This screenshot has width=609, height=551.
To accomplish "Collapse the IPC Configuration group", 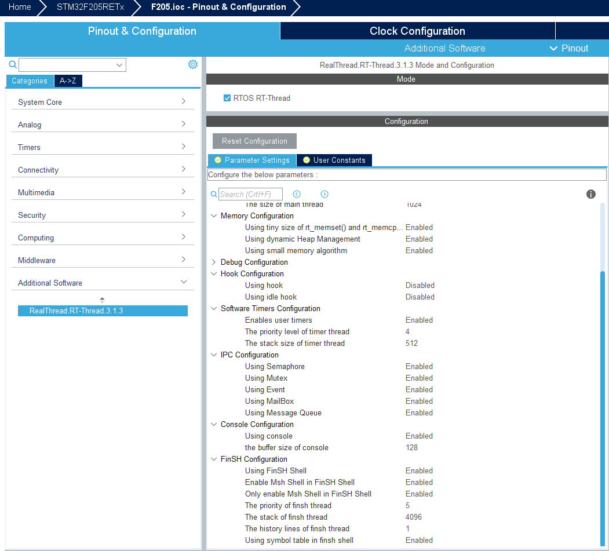I will [214, 355].
